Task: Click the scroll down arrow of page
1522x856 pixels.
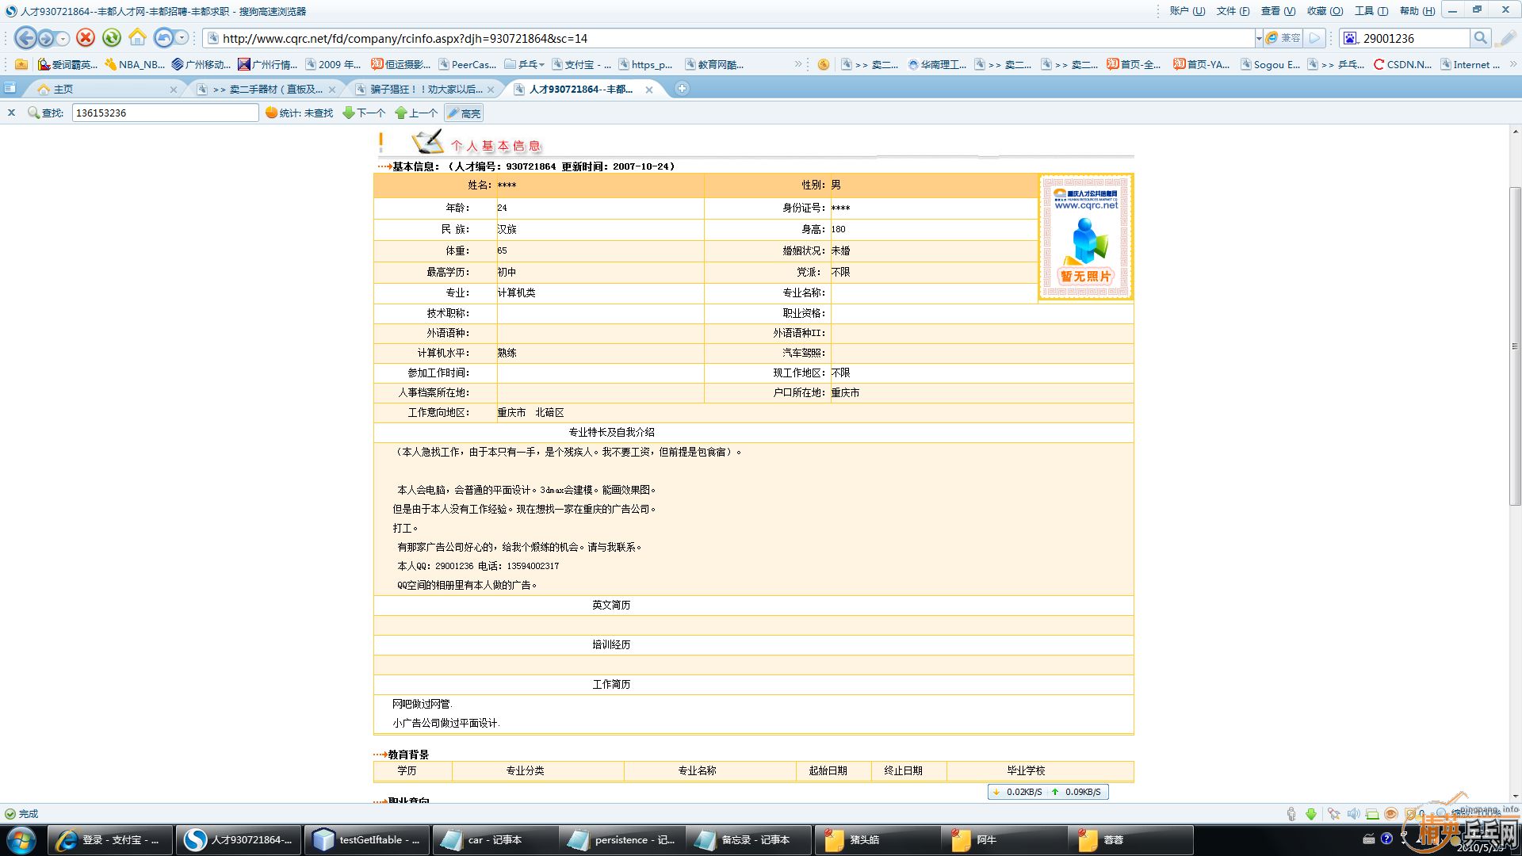Action: (x=1515, y=796)
